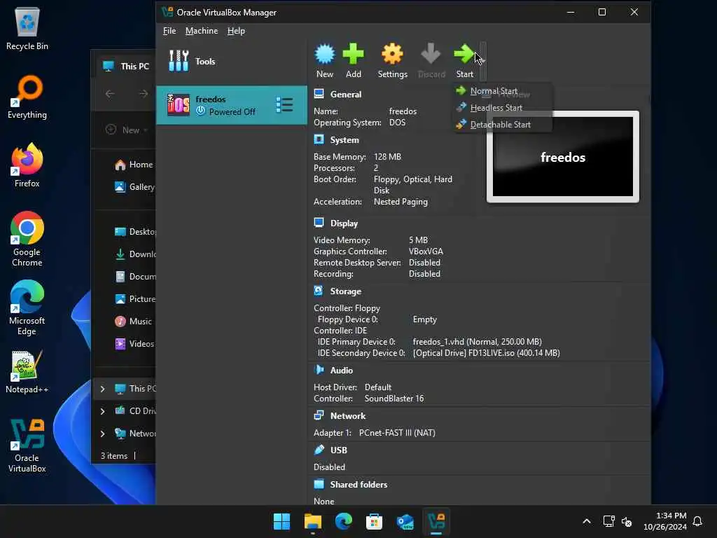The image size is (717, 538).
Task: Click the Add machine green plus icon
Action: click(x=353, y=54)
